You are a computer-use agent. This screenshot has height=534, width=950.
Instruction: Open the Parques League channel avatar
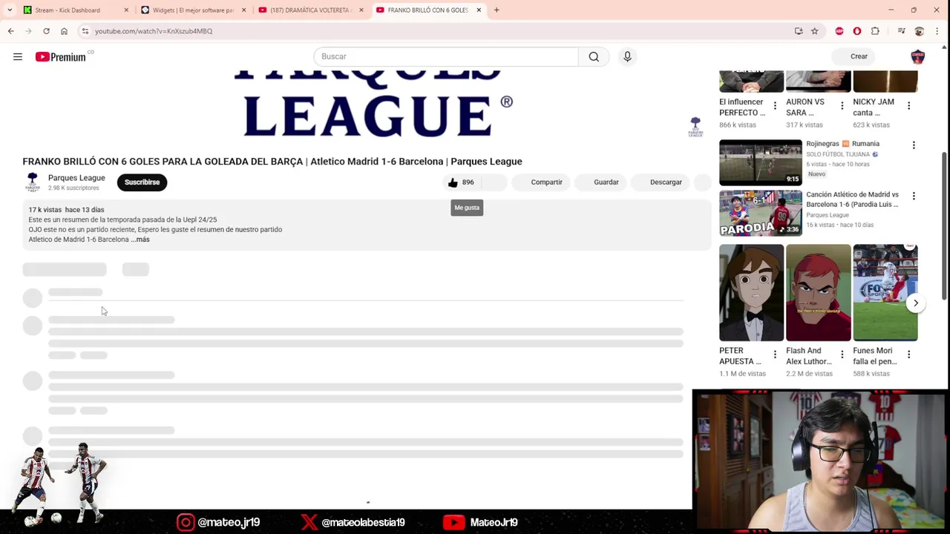pyautogui.click(x=33, y=182)
